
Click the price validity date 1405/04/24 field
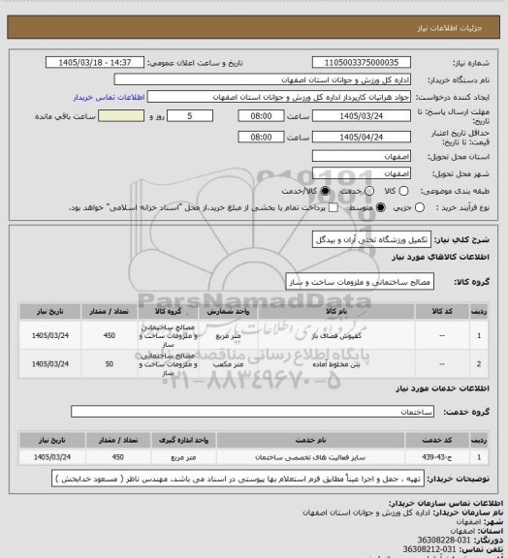(362, 137)
